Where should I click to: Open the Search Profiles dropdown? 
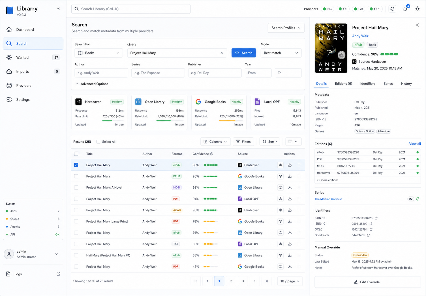pyautogui.click(x=286, y=28)
